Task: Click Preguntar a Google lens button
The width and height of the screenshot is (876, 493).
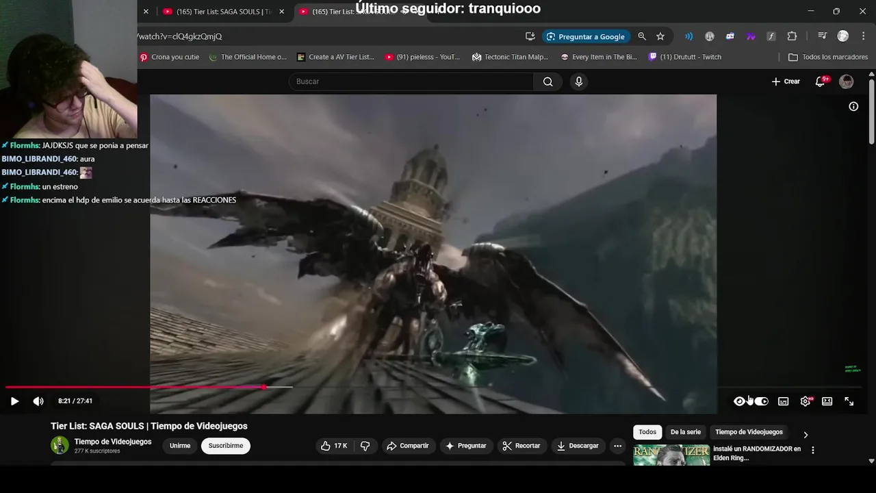Action: point(587,36)
